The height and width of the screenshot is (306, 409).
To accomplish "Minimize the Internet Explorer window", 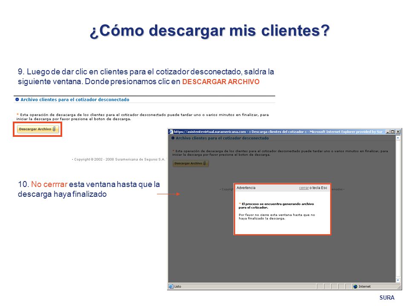I will 388,132.
